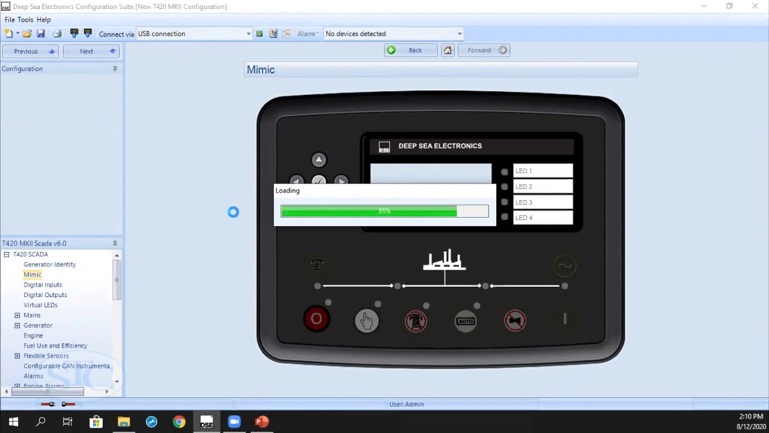Click the DSE app icon in the taskbar

click(207, 422)
